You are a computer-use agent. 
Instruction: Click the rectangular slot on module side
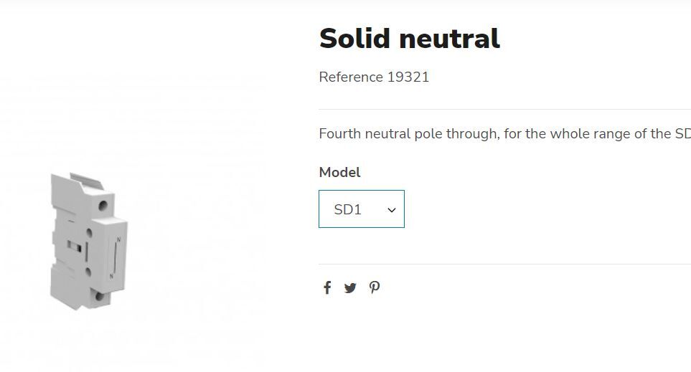[75, 246]
